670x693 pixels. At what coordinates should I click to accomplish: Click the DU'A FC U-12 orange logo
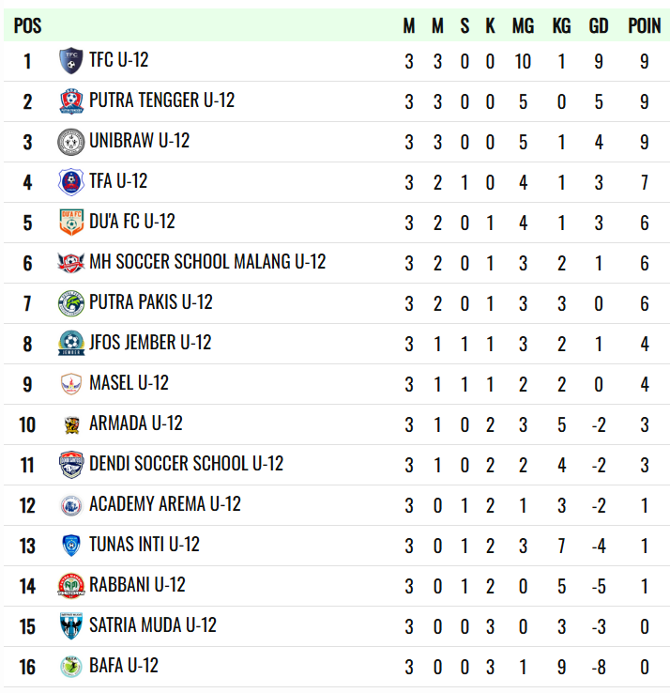[x=71, y=223]
